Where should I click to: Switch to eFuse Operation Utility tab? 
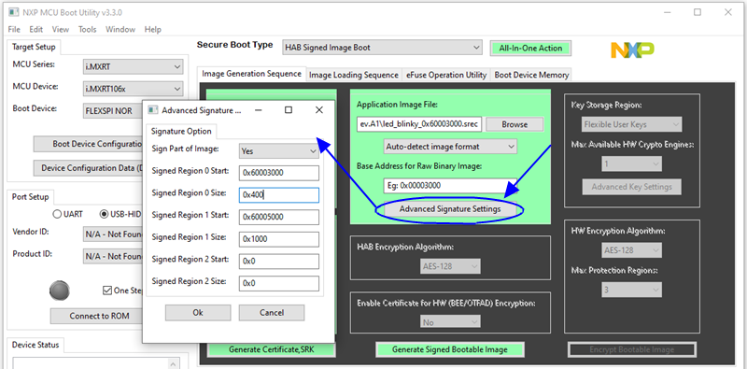(x=446, y=75)
